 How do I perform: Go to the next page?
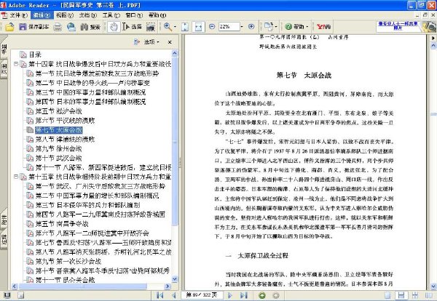[230, 295]
